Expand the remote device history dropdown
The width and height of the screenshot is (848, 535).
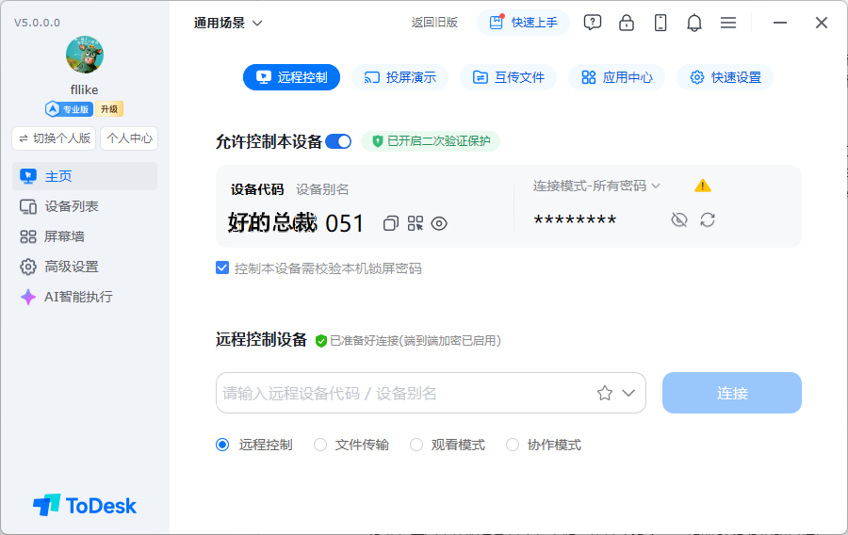[x=628, y=393]
